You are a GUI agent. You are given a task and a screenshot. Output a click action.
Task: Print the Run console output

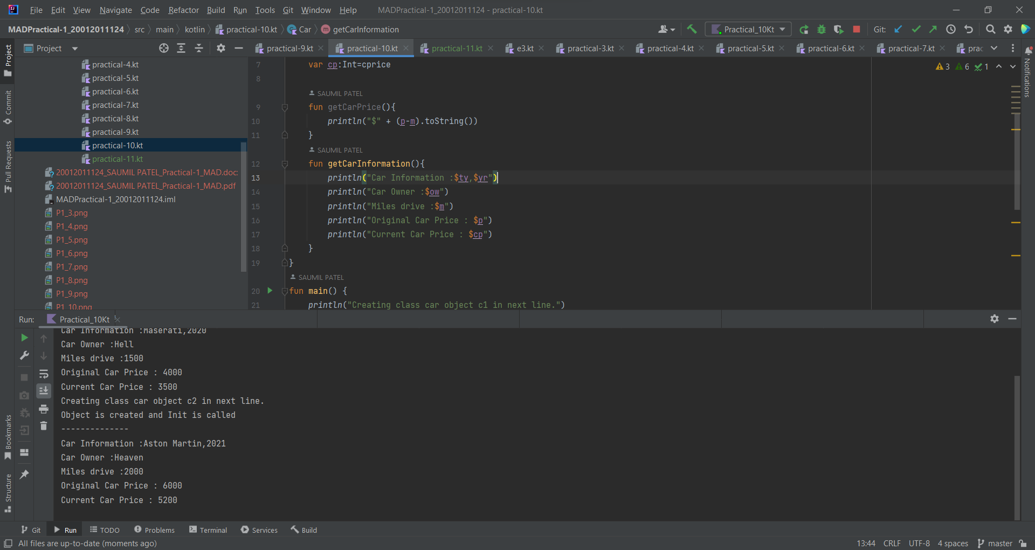click(44, 409)
